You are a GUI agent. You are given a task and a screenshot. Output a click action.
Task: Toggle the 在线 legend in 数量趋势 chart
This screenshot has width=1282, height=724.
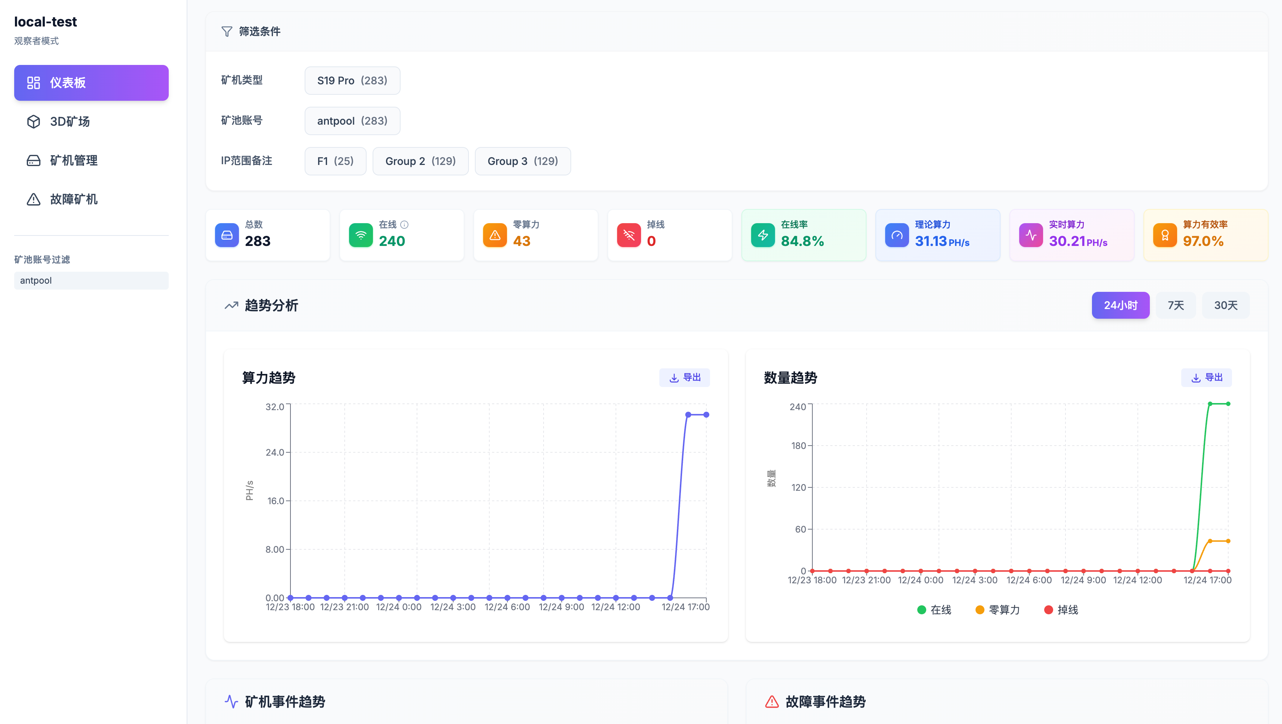(x=934, y=609)
